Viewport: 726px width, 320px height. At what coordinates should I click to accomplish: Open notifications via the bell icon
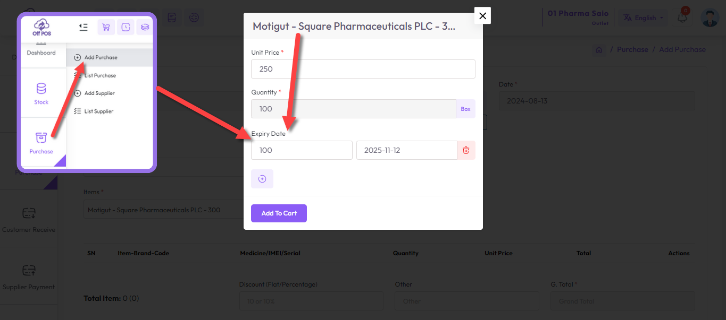pos(682,18)
